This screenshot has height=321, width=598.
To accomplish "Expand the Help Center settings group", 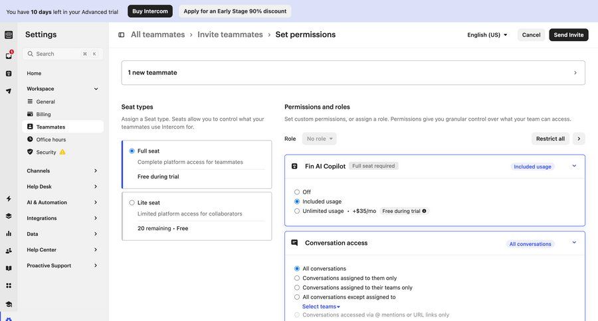I will (62, 250).
